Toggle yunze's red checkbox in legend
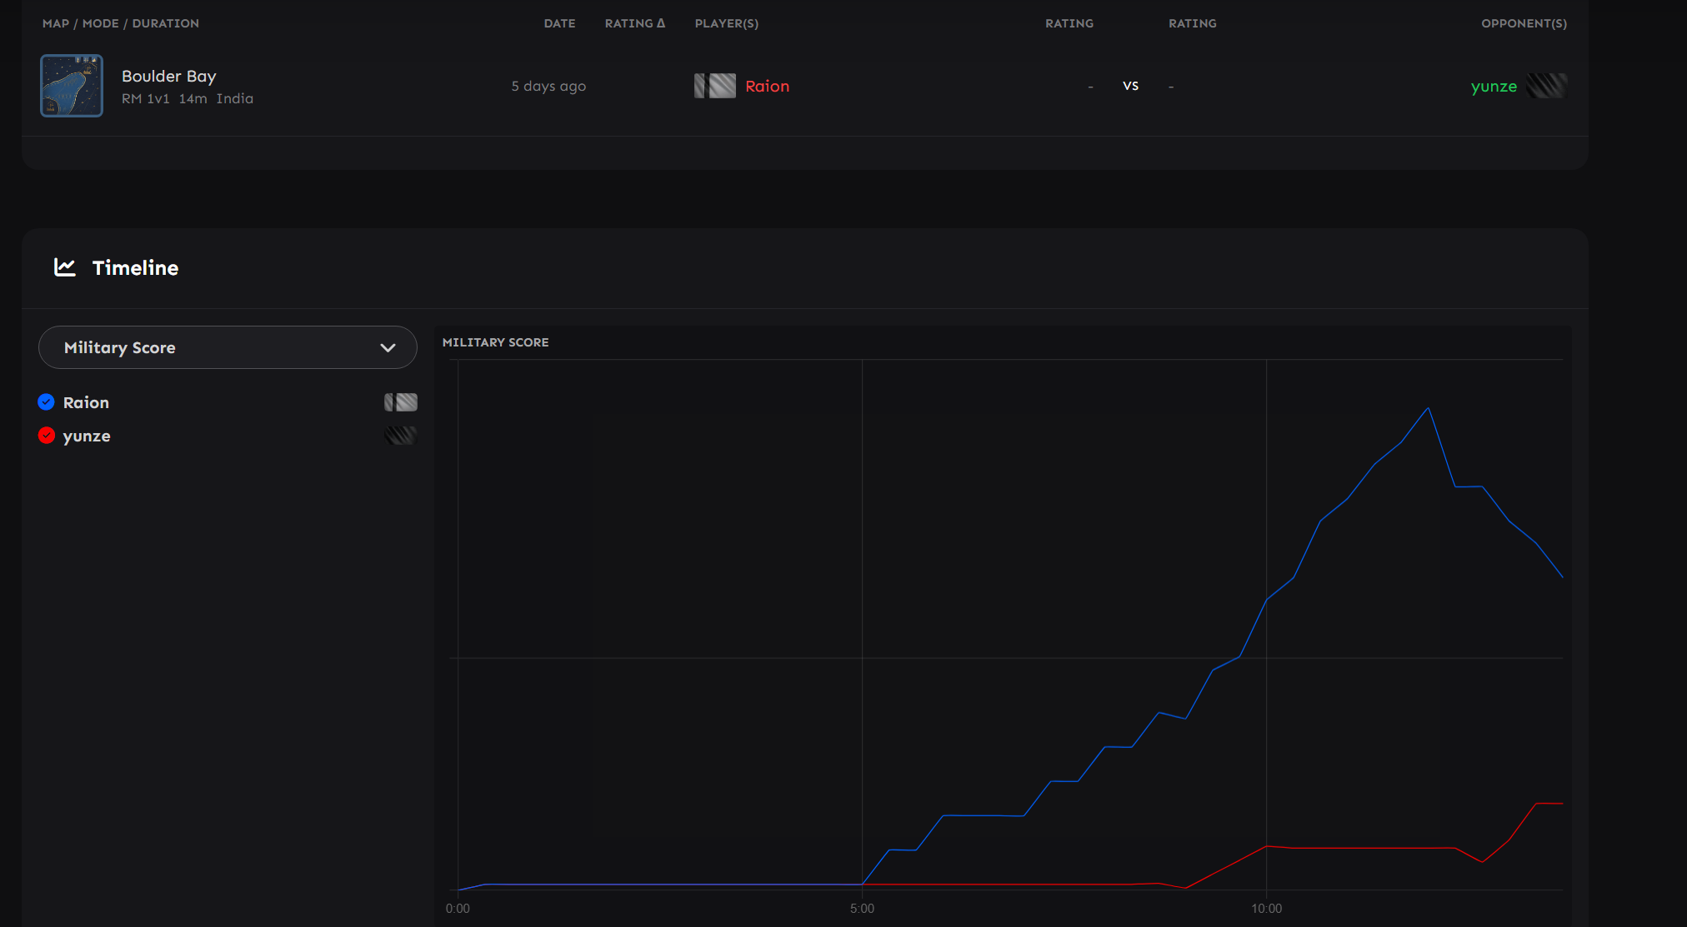Viewport: 1687px width, 927px height. (x=47, y=436)
